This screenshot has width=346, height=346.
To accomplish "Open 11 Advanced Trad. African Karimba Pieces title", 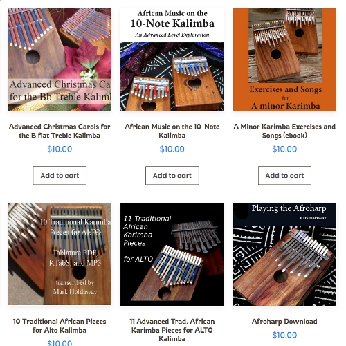I will pos(172,330).
